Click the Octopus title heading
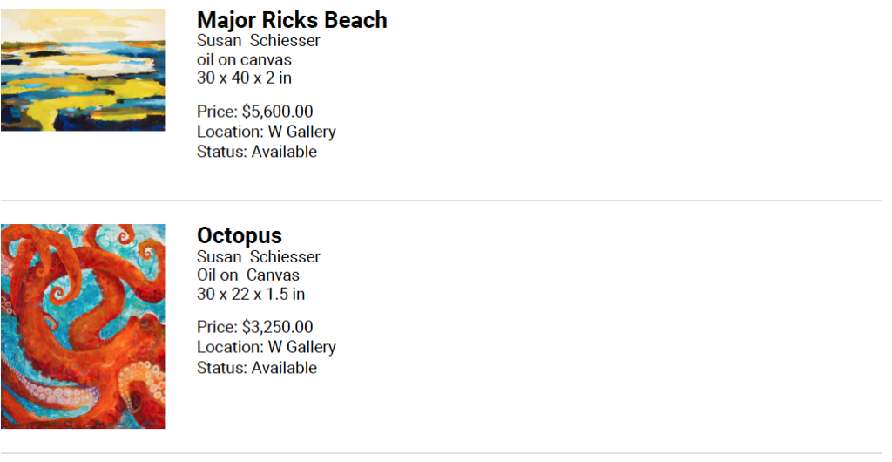892x462 pixels. pyautogui.click(x=240, y=235)
